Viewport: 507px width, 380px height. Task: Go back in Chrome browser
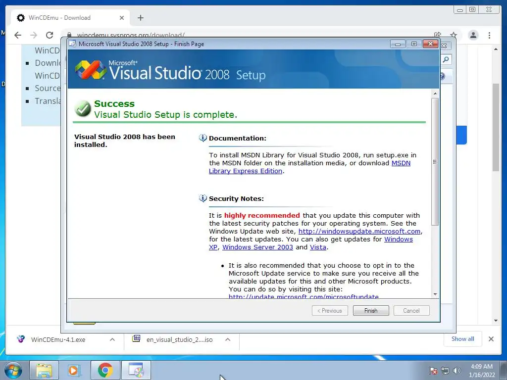(x=18, y=35)
